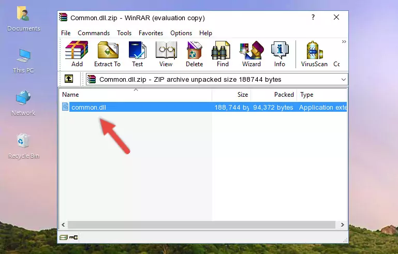Click the Add toolbar icon
The width and height of the screenshot is (398, 254).
coord(77,54)
